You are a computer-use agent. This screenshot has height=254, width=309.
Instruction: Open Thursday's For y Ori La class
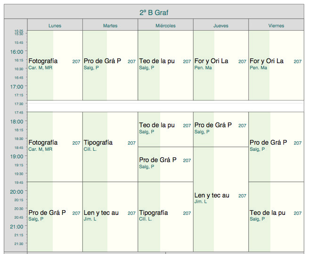(220, 64)
